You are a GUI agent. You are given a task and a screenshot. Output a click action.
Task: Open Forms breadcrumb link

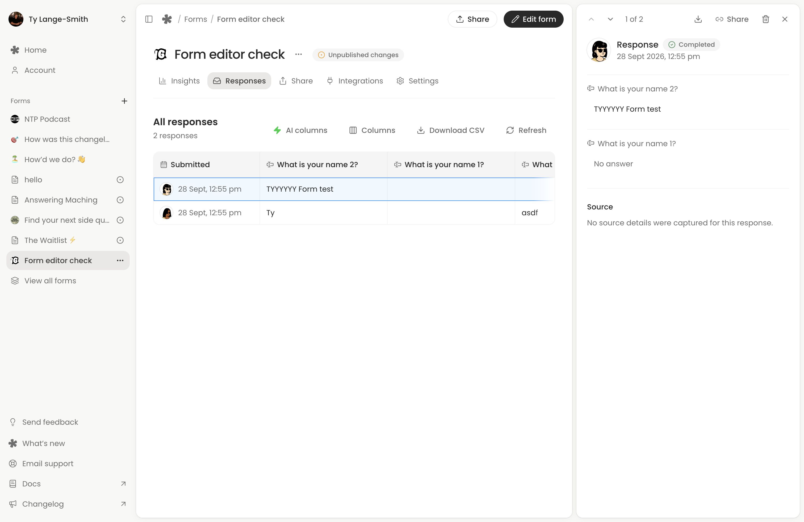[196, 19]
